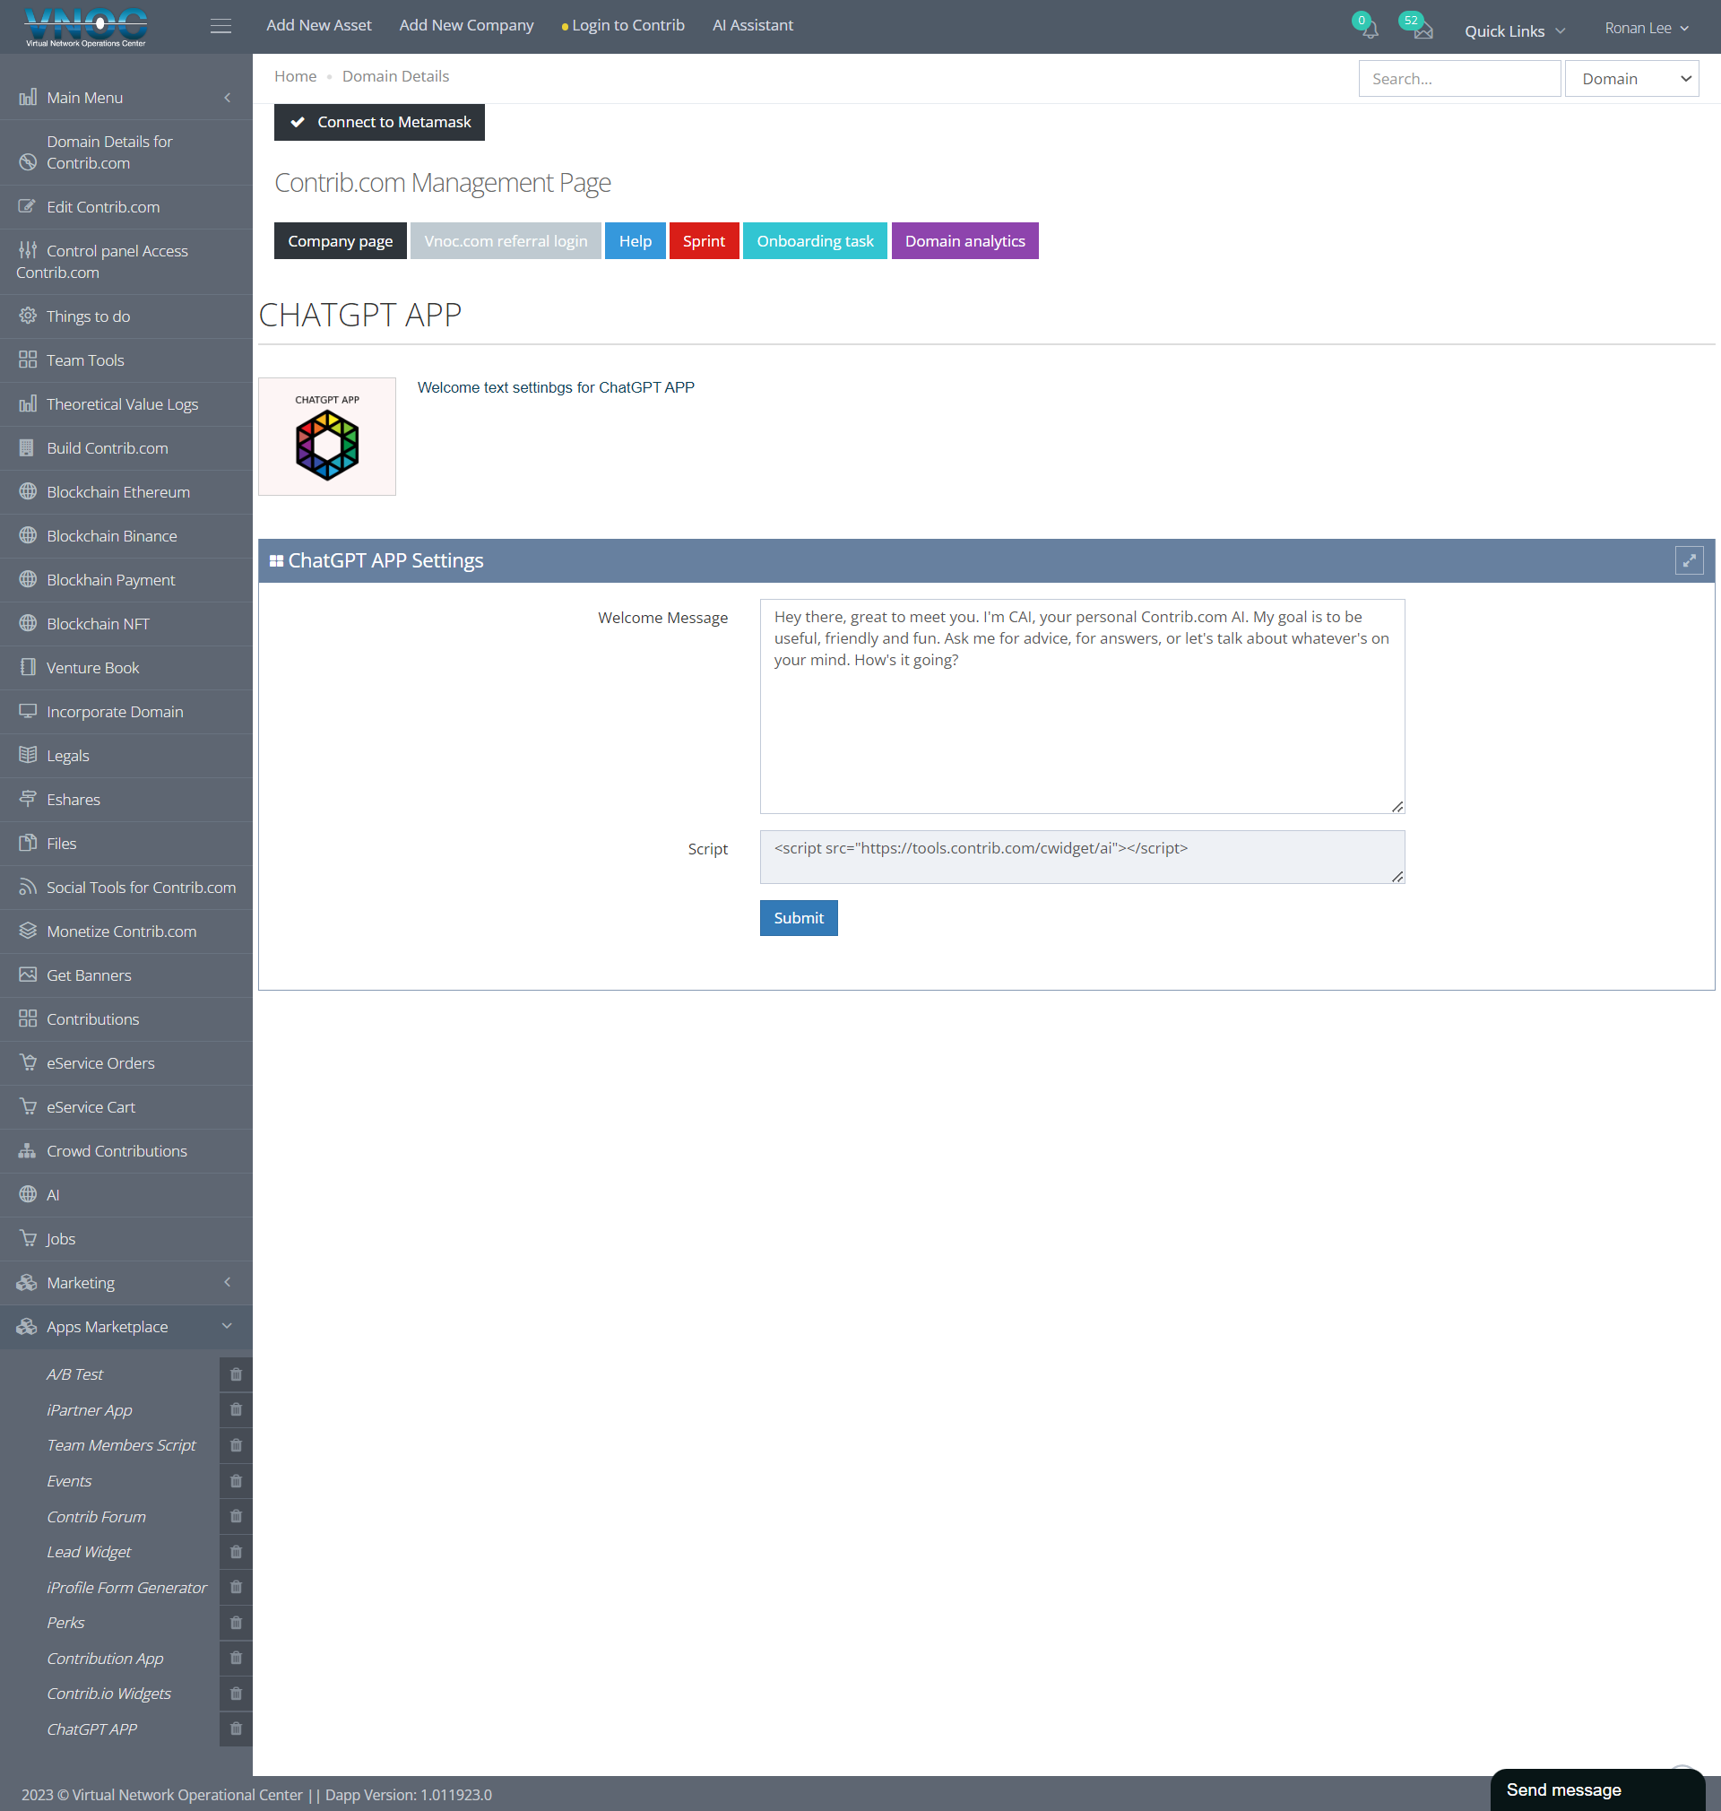Click the Team Tools grid icon

pyautogui.click(x=28, y=360)
